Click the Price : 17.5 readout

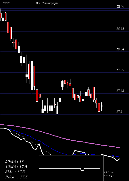tap(16, 177)
